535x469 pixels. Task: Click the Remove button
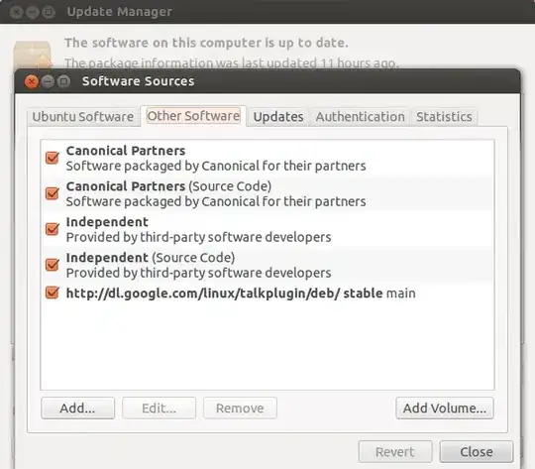(240, 408)
